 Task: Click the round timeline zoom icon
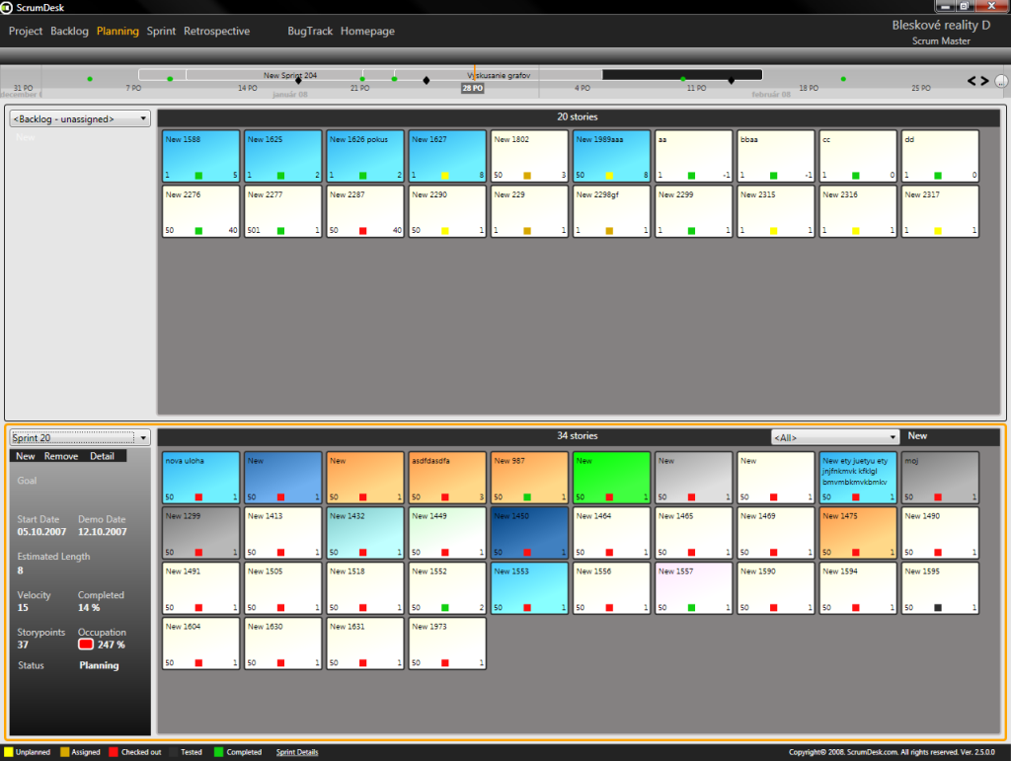(x=1001, y=81)
